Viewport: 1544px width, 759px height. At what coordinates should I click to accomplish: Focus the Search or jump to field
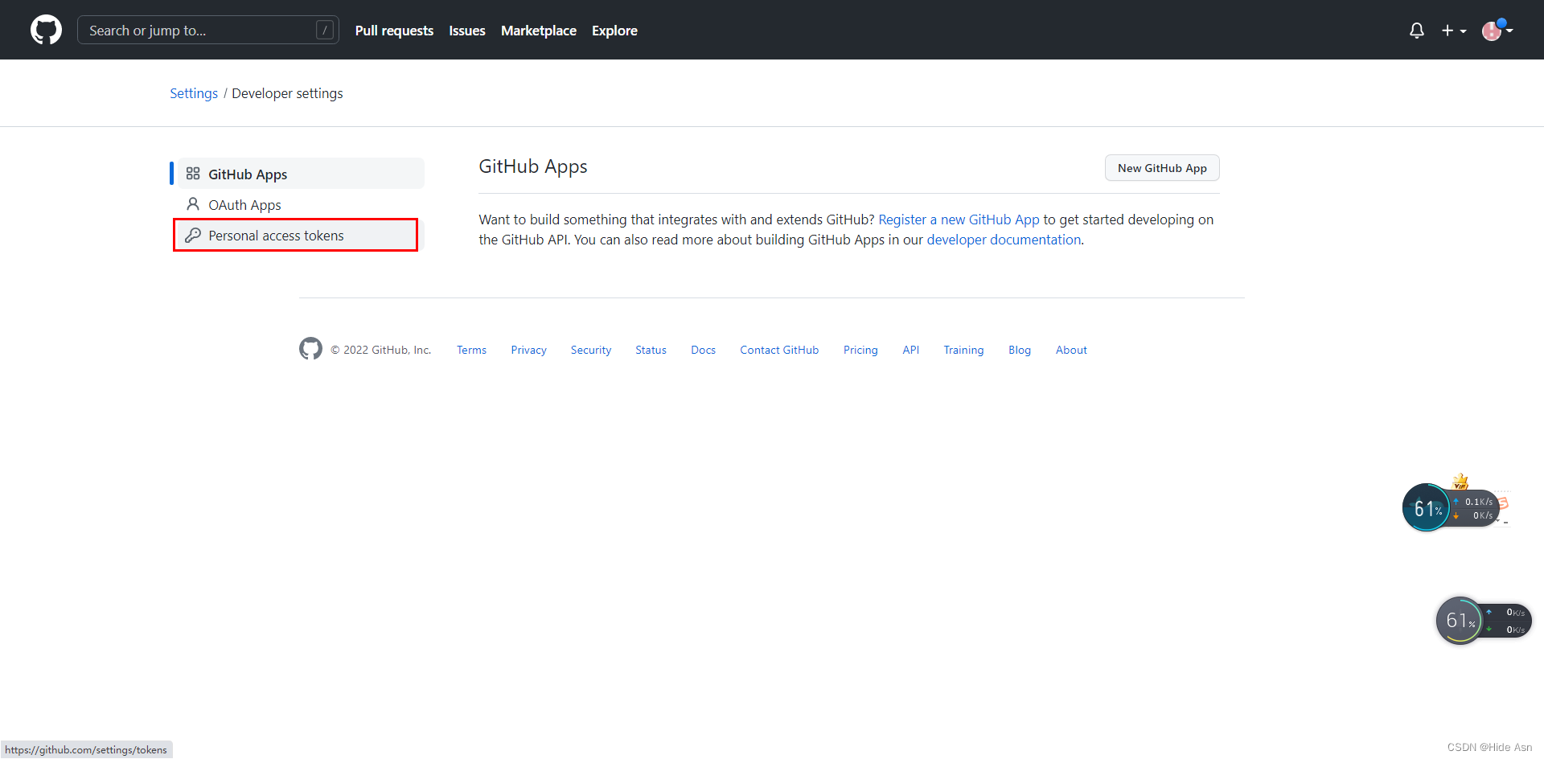click(x=207, y=30)
